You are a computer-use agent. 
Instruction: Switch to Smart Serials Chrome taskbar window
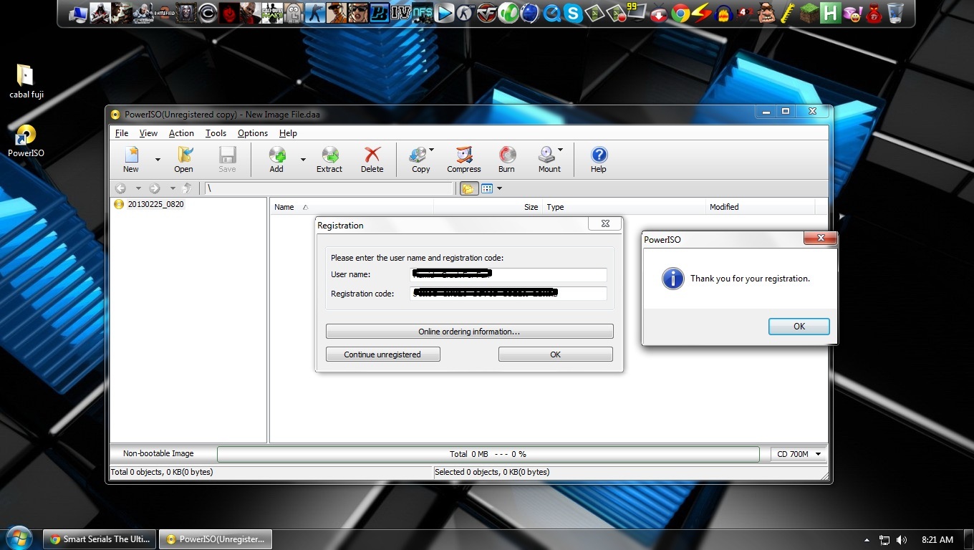pos(99,539)
